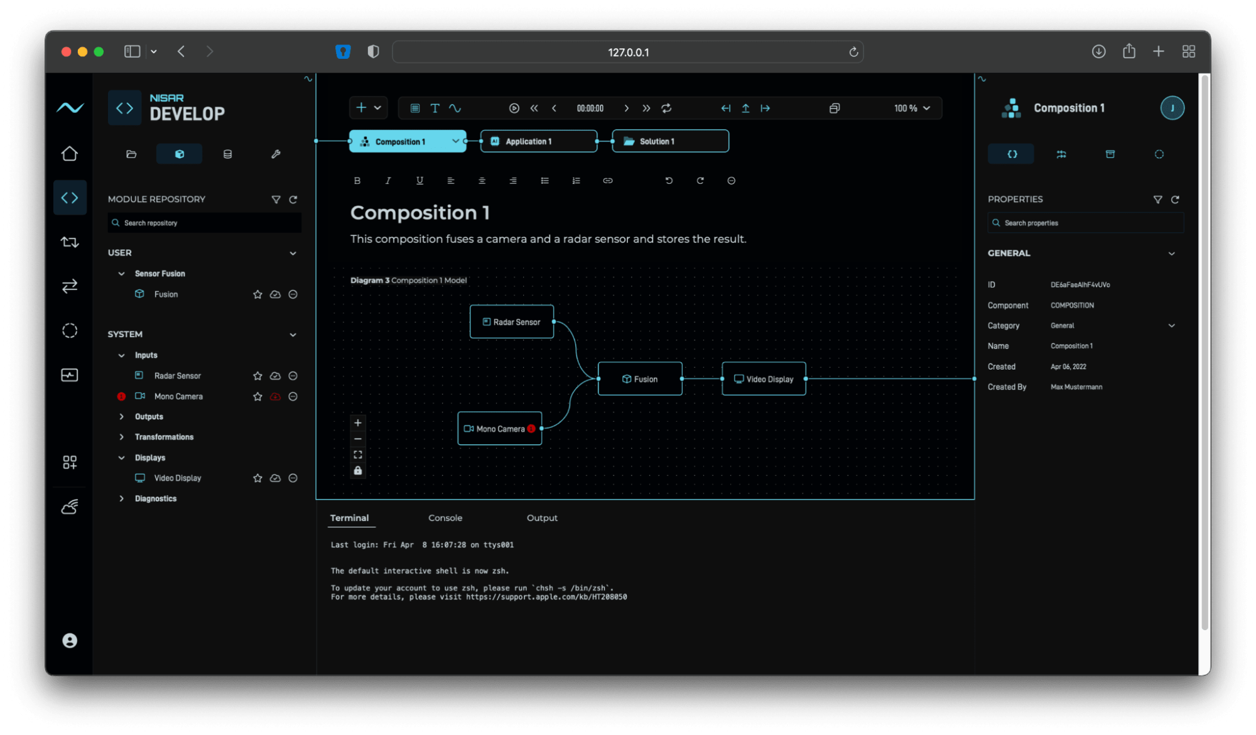Click the insert link formatting icon
The image size is (1256, 735).
click(607, 181)
